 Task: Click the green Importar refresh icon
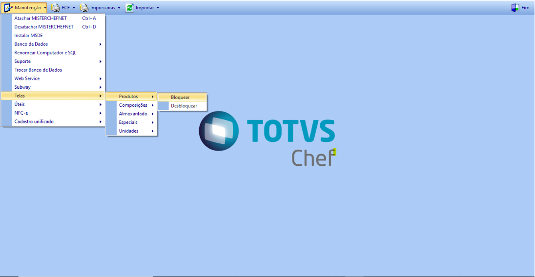129,7
